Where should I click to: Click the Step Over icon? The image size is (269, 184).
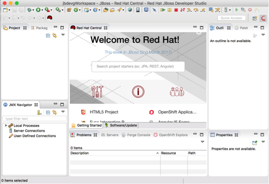(x=196, y=10)
